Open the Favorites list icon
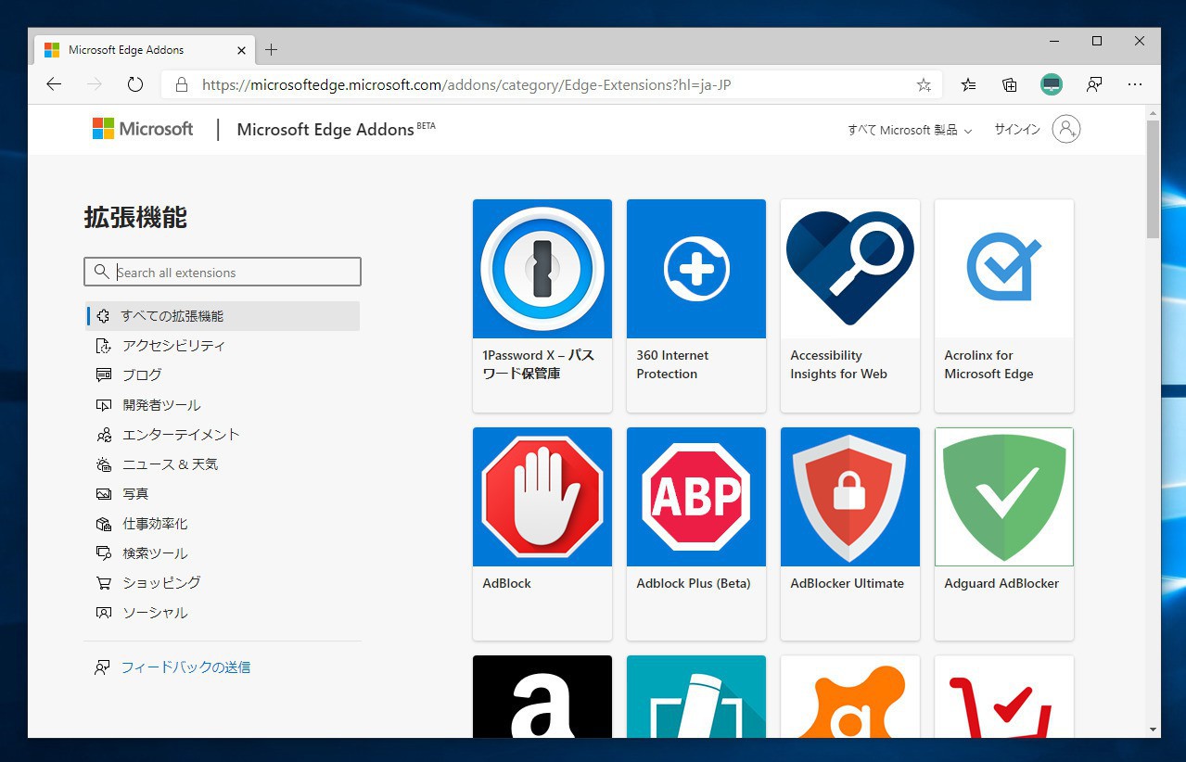Image resolution: width=1186 pixels, height=762 pixels. pyautogui.click(x=968, y=84)
